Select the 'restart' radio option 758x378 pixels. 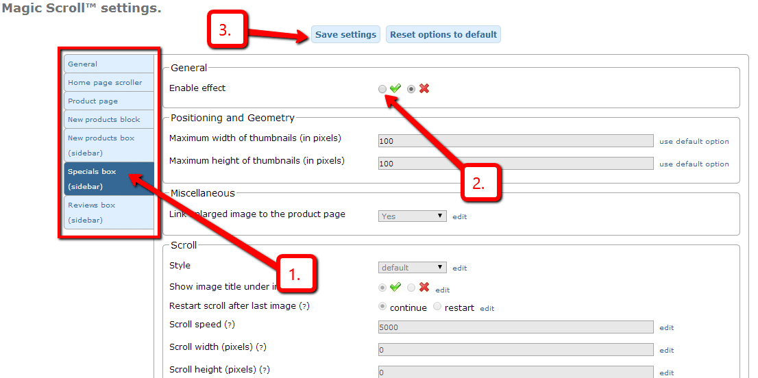tap(437, 307)
